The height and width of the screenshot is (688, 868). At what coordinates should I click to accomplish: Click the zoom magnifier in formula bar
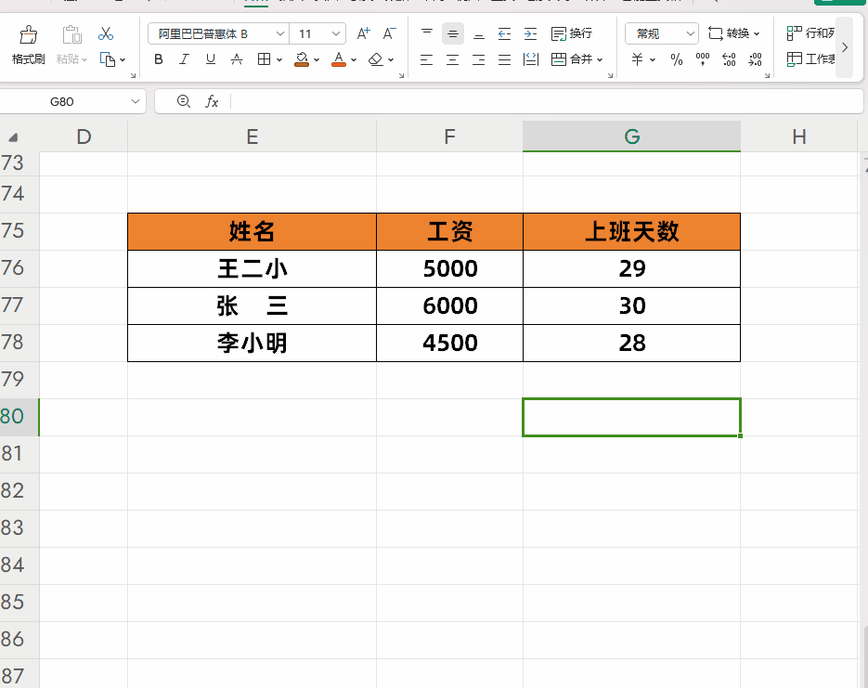[x=183, y=101]
